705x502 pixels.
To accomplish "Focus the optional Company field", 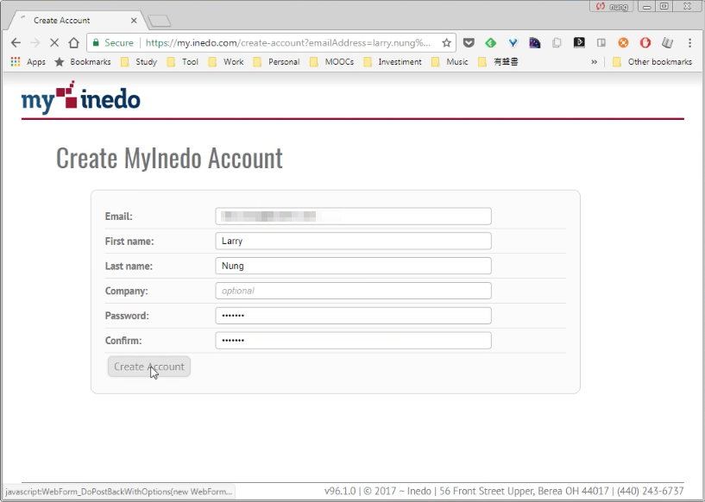I will (353, 291).
